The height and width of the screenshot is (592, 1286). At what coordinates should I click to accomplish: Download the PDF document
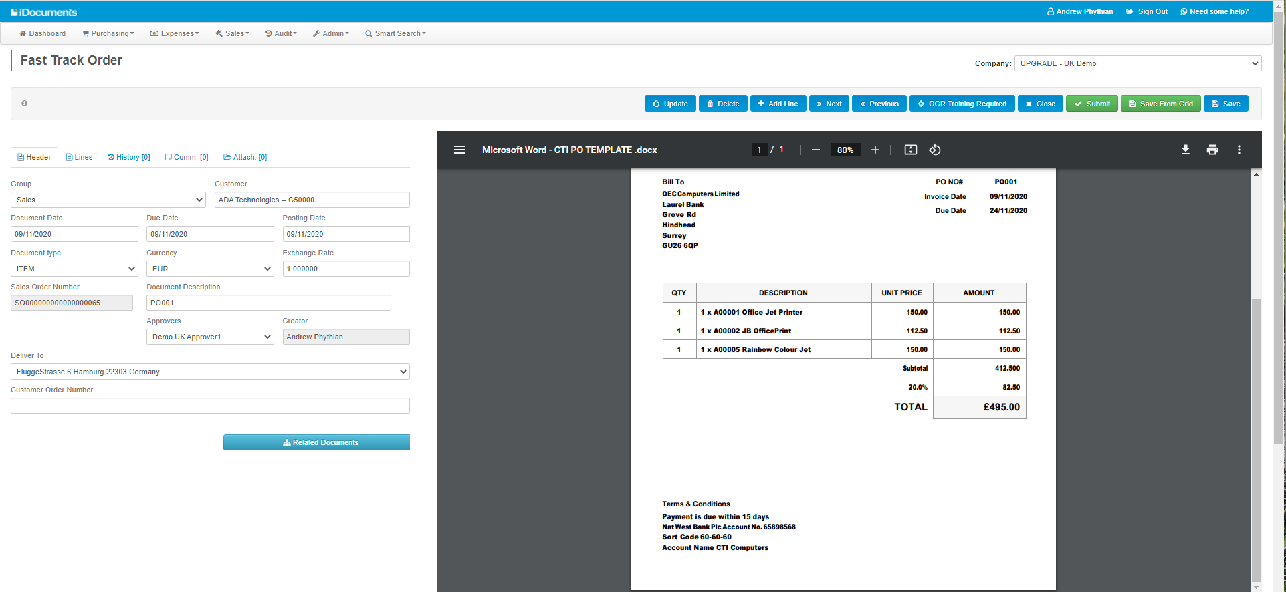tap(1186, 150)
